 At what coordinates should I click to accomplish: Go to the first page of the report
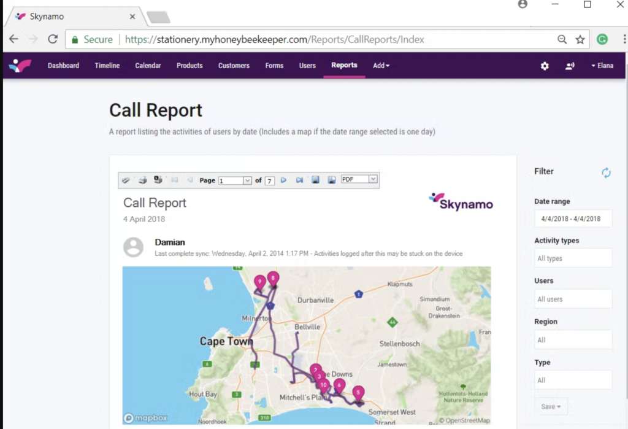(175, 180)
